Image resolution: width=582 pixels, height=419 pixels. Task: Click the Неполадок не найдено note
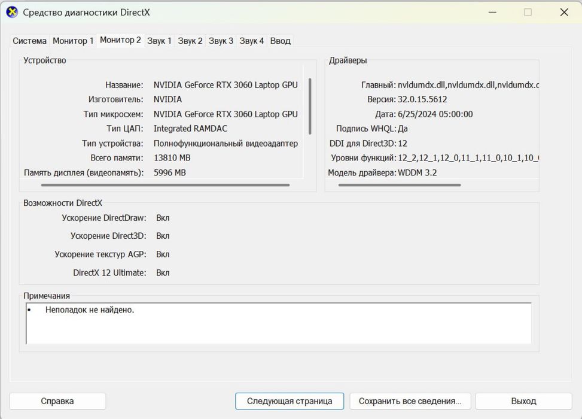pyautogui.click(x=90, y=310)
